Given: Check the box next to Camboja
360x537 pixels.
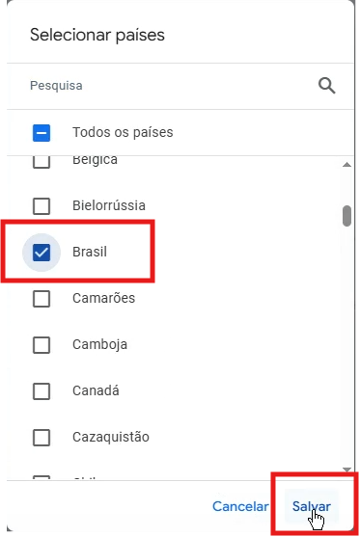Looking at the screenshot, I should coord(42,345).
